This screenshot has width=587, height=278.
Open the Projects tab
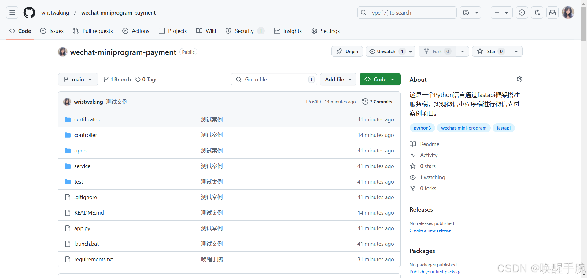pos(173,31)
